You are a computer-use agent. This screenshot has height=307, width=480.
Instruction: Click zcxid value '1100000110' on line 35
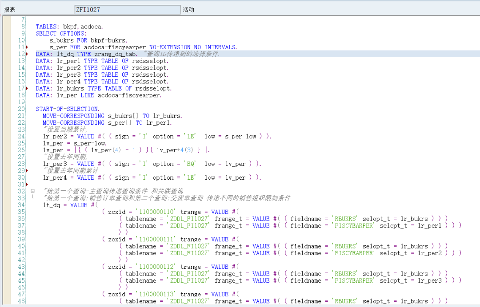(156, 212)
